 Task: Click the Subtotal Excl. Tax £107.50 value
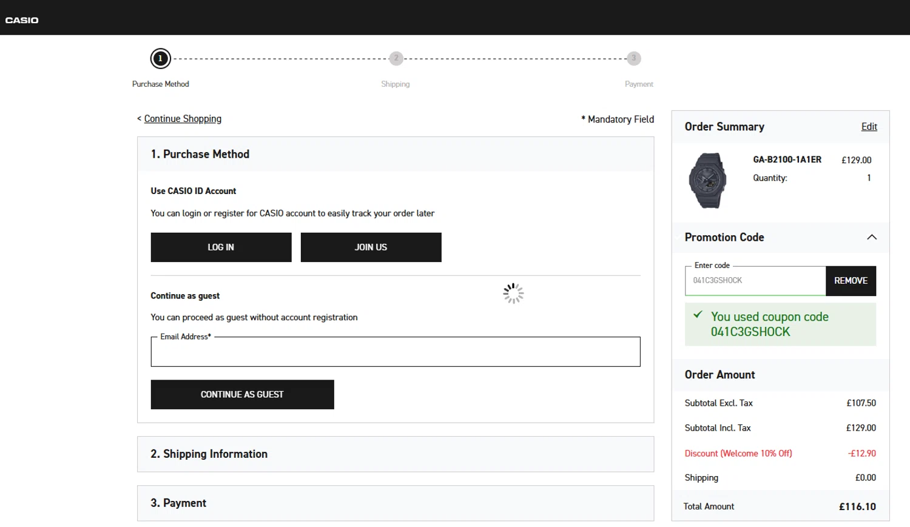tap(861, 403)
